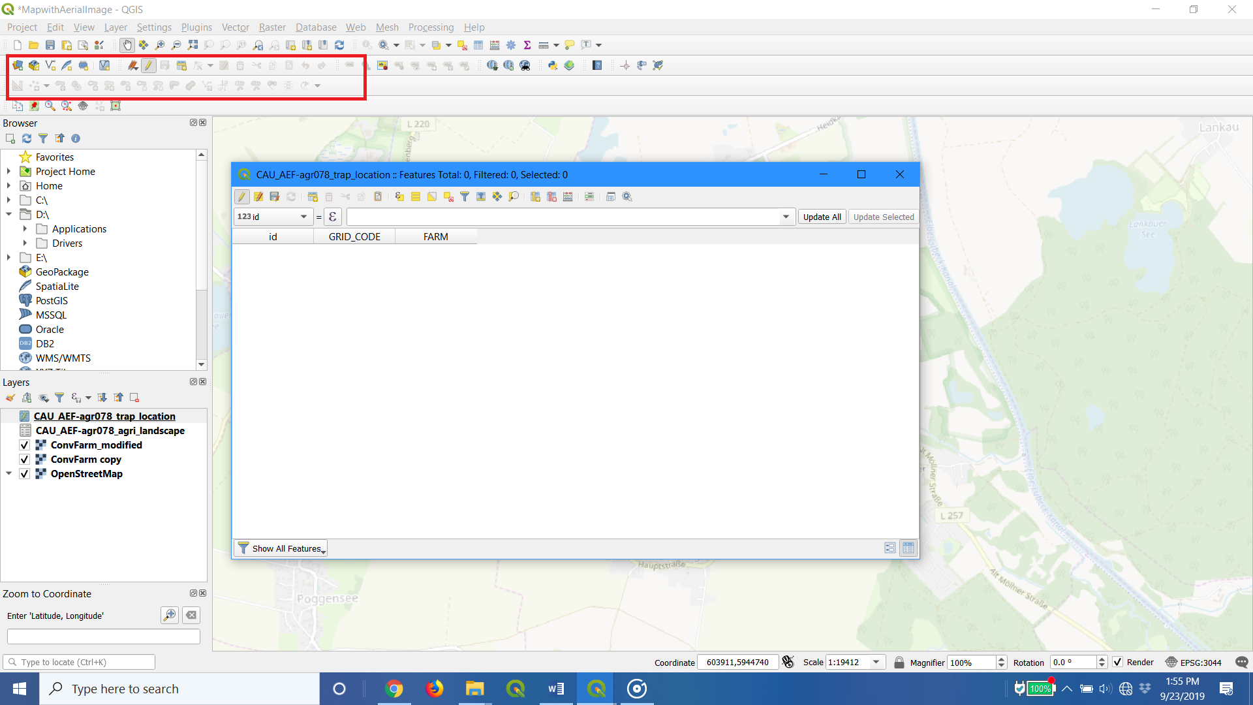This screenshot has height=705, width=1253.
Task: Toggle ConvFarm copy layer visibility
Action: pos(24,460)
